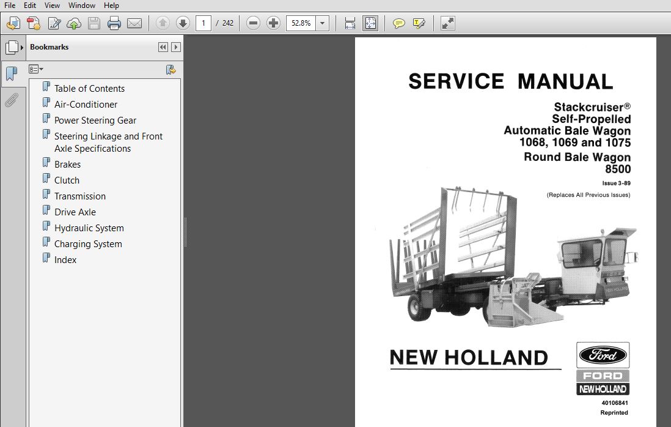Jump to the Index bookmark
The width and height of the screenshot is (671, 427).
click(x=65, y=259)
